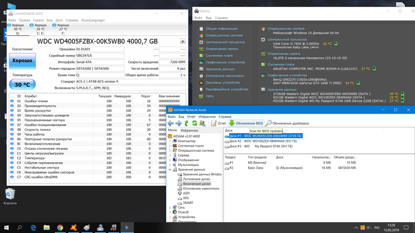Expand Компьютер node in AIDA64 tree
Screen dimensions: 415x233
pyautogui.click(x=170, y=141)
